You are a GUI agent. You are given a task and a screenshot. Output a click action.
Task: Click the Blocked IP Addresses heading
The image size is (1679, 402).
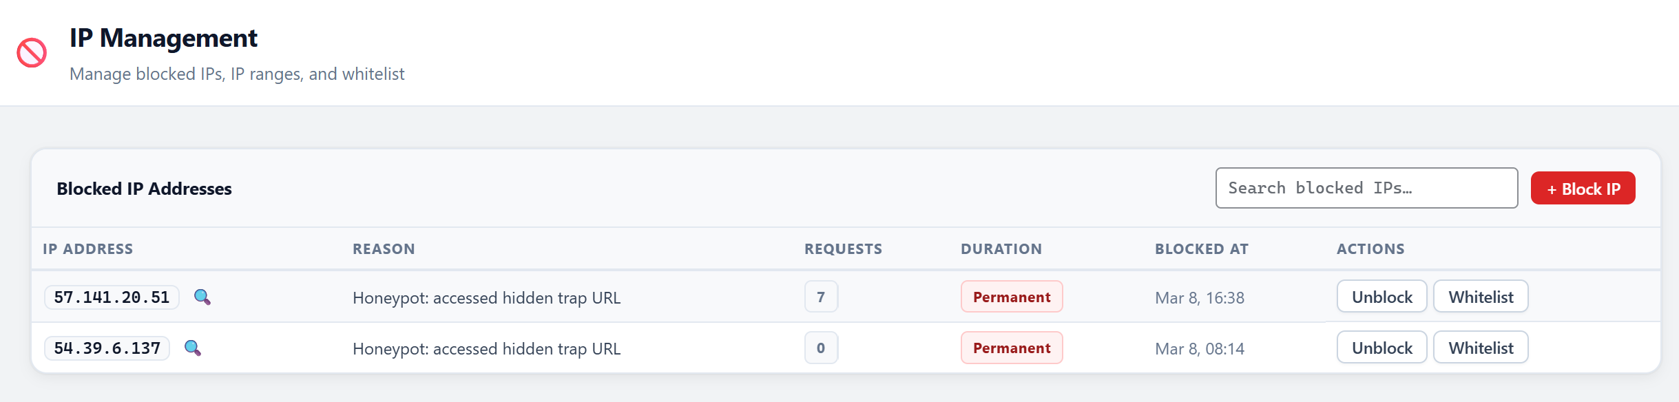(144, 189)
